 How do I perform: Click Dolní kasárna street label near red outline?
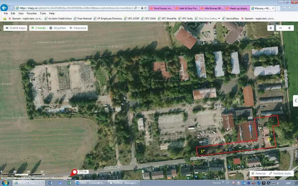(199, 158)
